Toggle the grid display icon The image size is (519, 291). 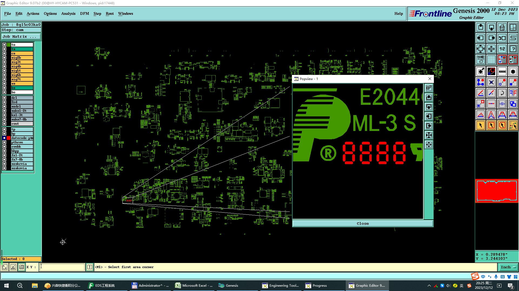(x=491, y=60)
